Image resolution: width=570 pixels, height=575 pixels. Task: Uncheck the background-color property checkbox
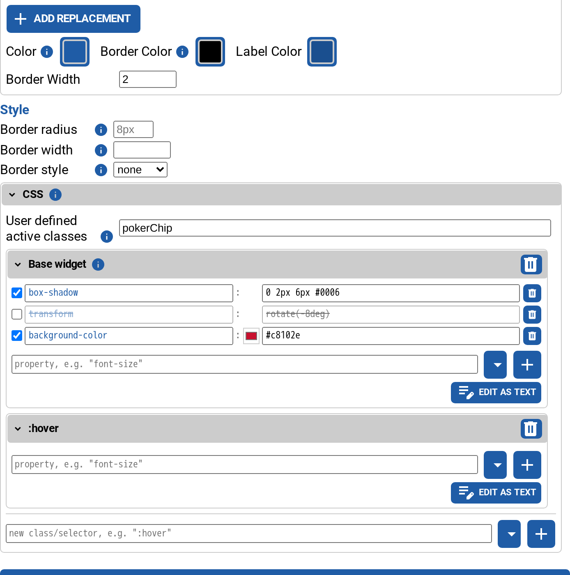coord(17,336)
